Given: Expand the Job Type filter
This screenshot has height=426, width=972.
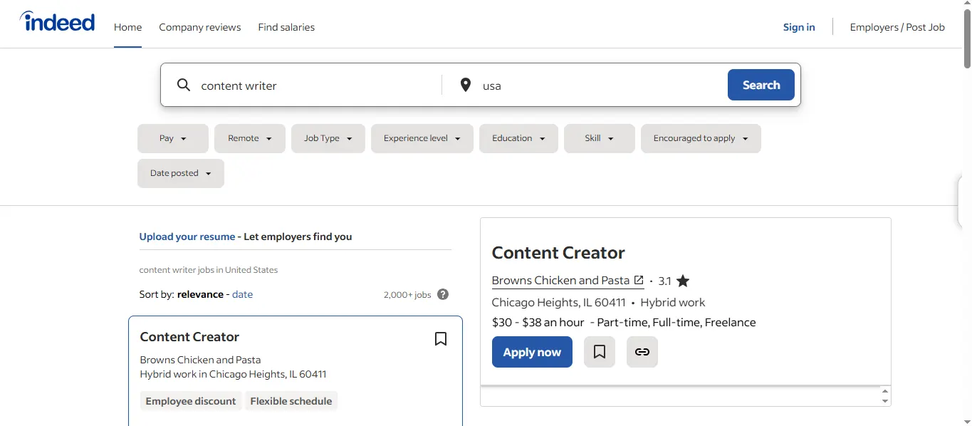Looking at the screenshot, I should [x=328, y=138].
